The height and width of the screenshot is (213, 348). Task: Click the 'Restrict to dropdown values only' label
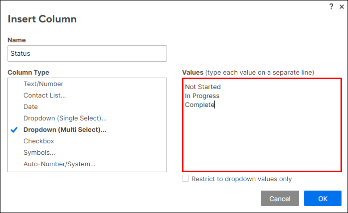click(x=241, y=179)
